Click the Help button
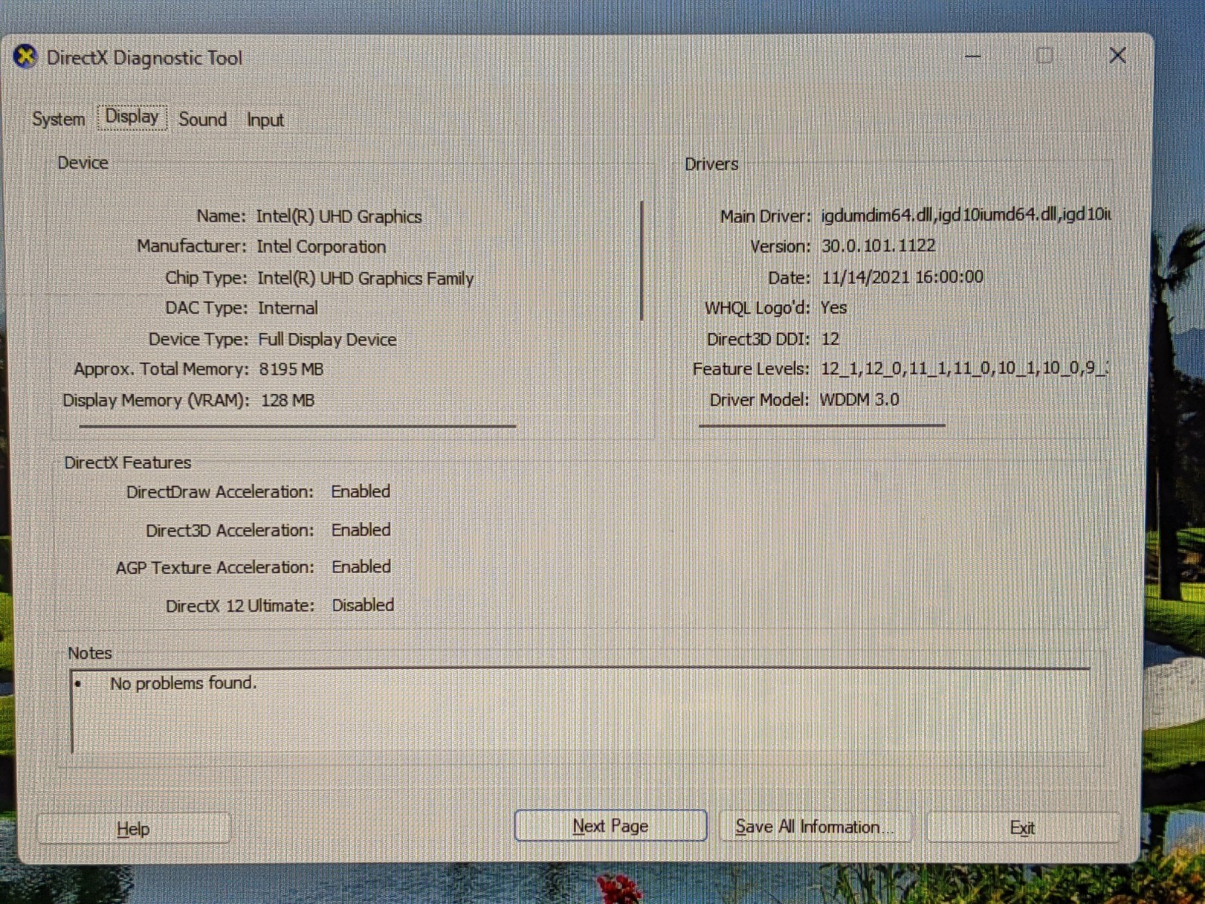This screenshot has height=904, width=1205. pos(133,829)
